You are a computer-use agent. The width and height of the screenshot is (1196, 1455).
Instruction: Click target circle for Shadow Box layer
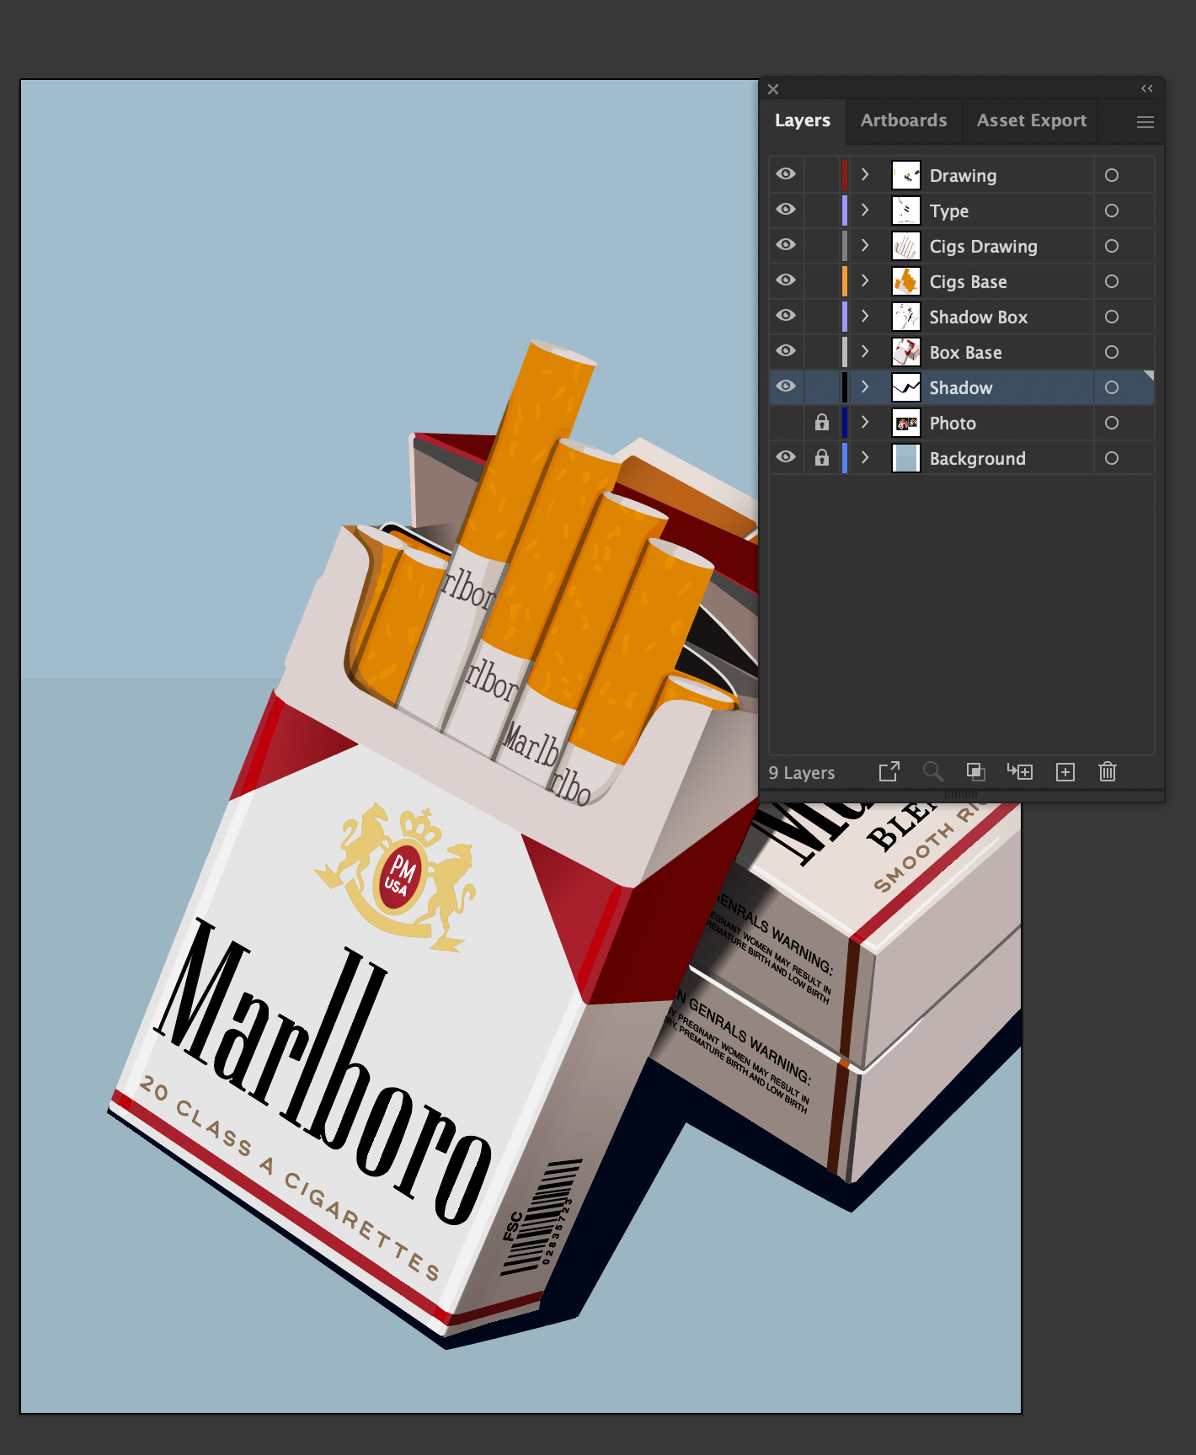point(1112,317)
